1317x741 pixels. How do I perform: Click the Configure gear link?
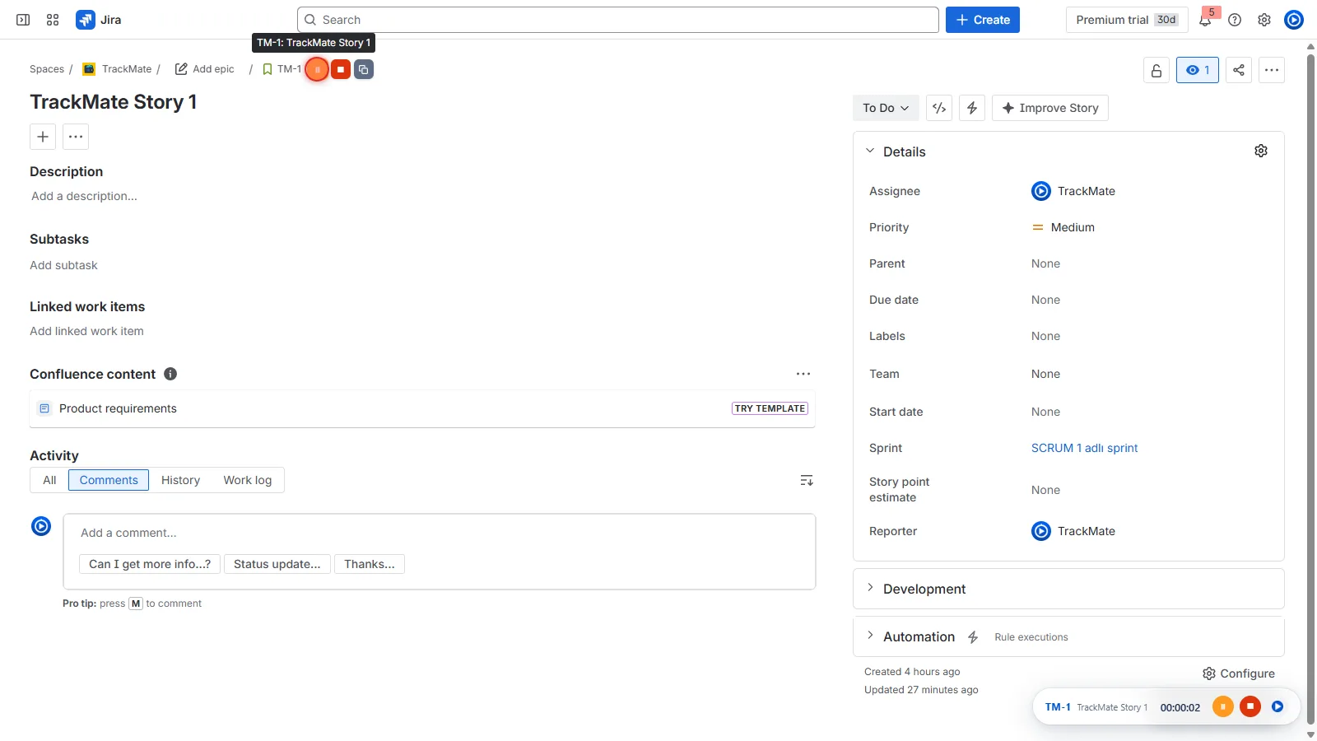click(1239, 673)
